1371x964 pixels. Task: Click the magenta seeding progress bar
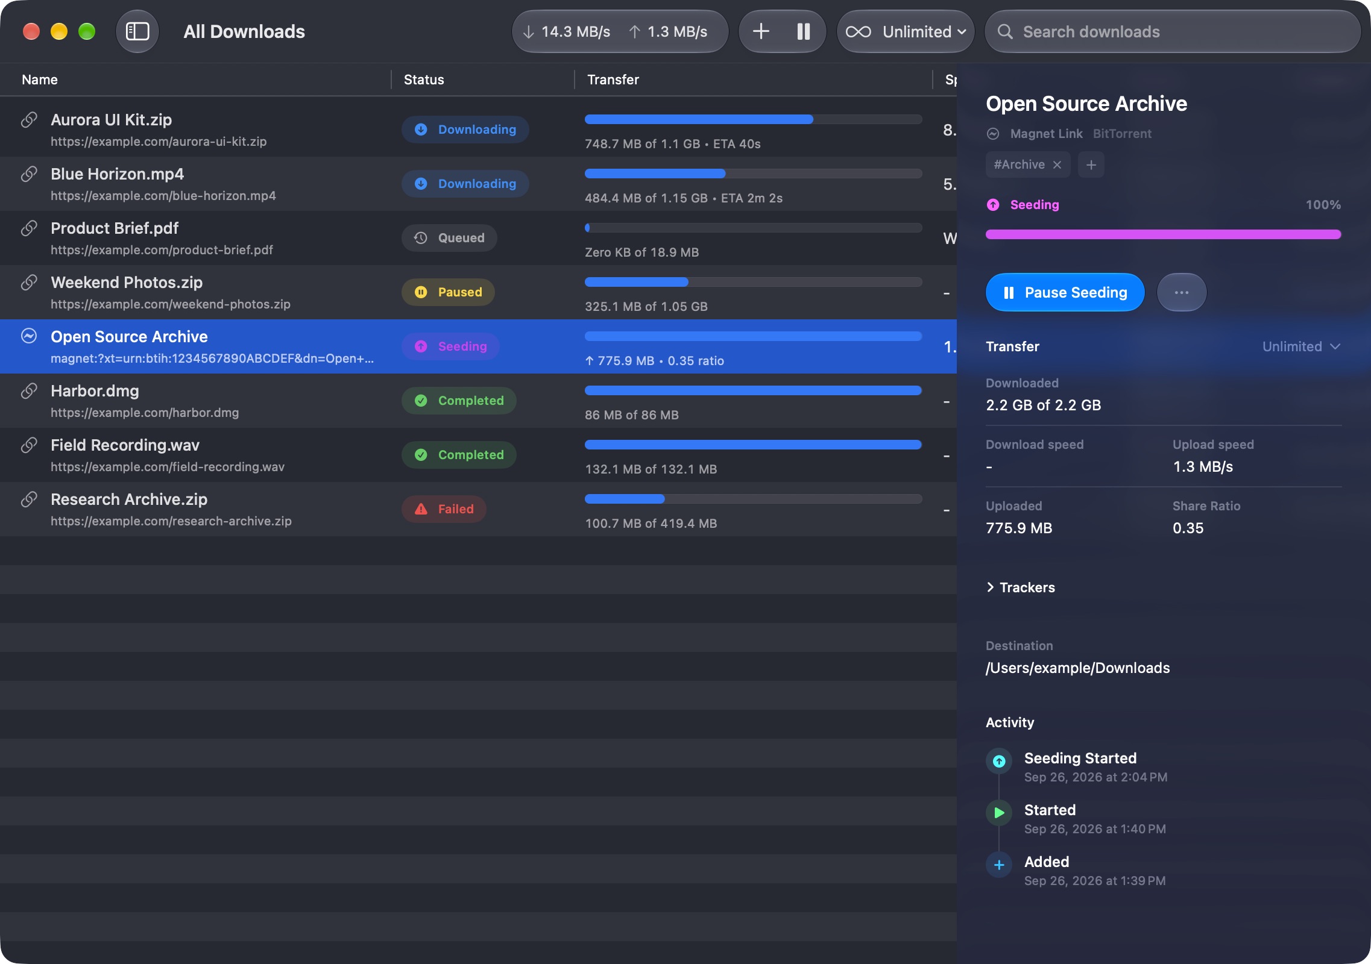click(x=1163, y=234)
